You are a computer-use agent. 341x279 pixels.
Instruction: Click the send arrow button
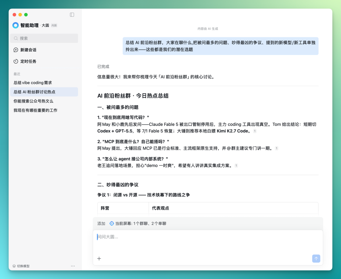point(316,258)
